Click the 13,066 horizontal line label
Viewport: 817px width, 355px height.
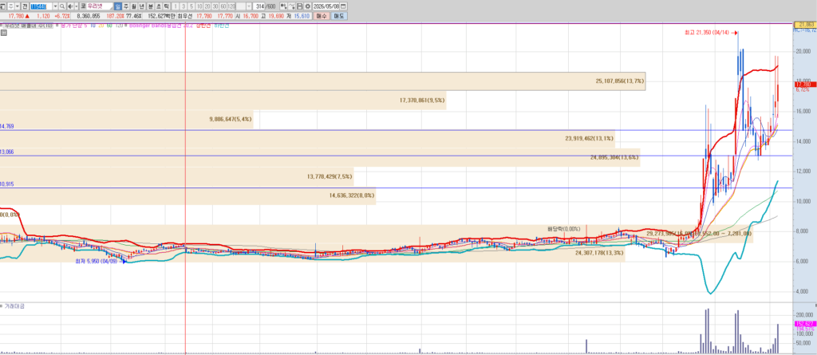click(x=7, y=152)
